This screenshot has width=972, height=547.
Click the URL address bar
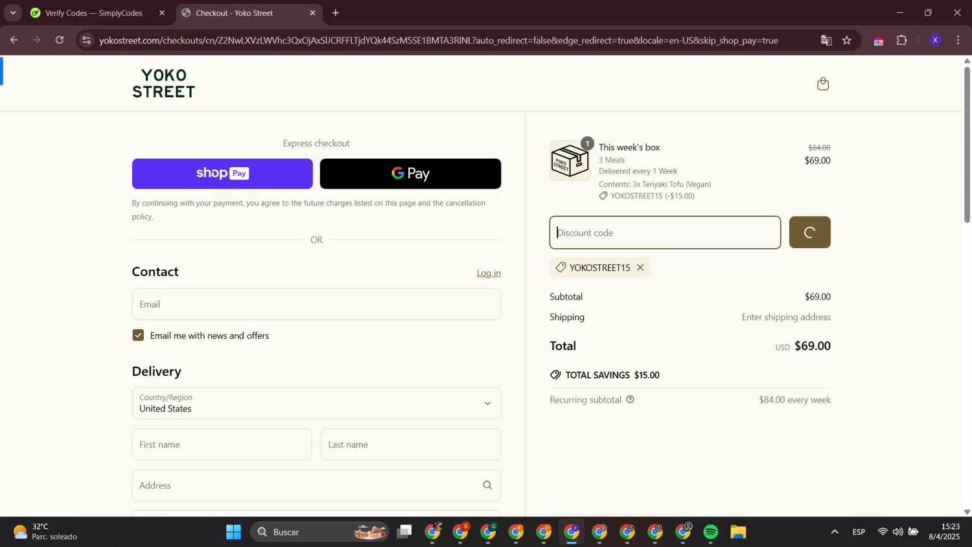439,40
